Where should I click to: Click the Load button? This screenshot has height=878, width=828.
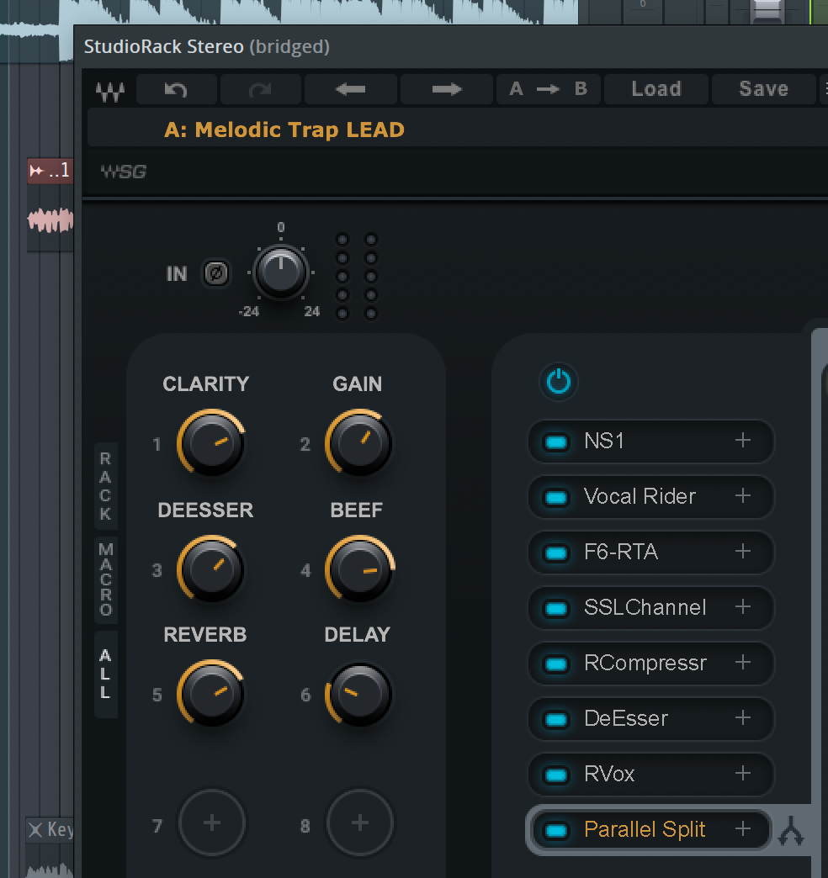pos(655,88)
